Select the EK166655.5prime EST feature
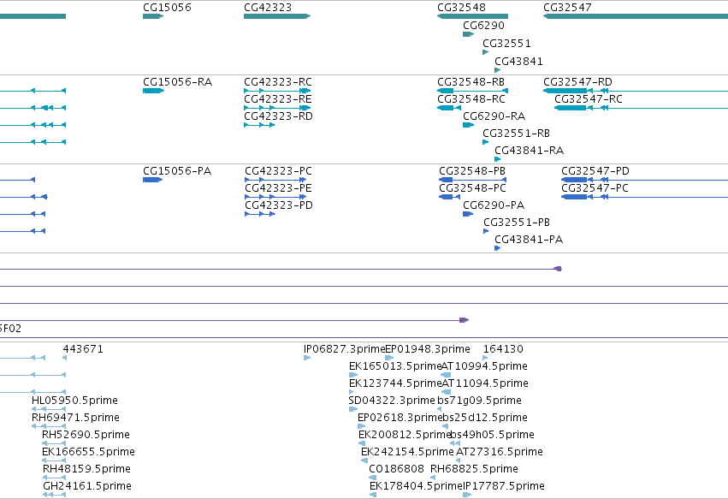This screenshot has width=728, height=499. pos(54,460)
